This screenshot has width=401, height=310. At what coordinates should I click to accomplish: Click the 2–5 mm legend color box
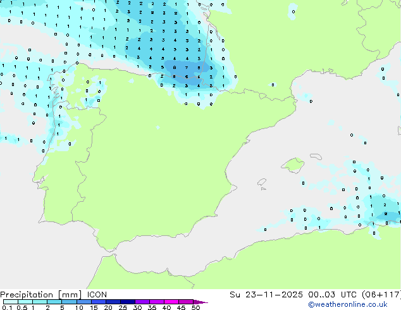pos(54,302)
